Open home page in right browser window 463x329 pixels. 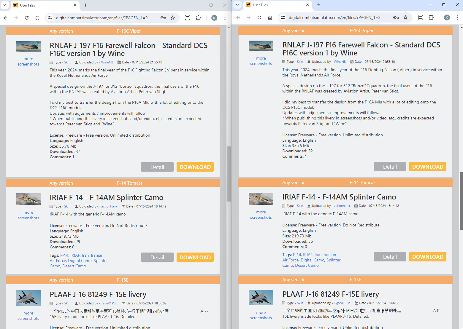[270, 17]
